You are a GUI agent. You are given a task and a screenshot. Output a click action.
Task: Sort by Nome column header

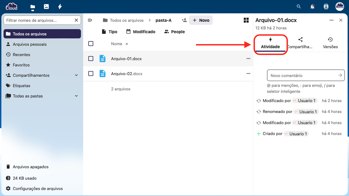[x=119, y=44]
